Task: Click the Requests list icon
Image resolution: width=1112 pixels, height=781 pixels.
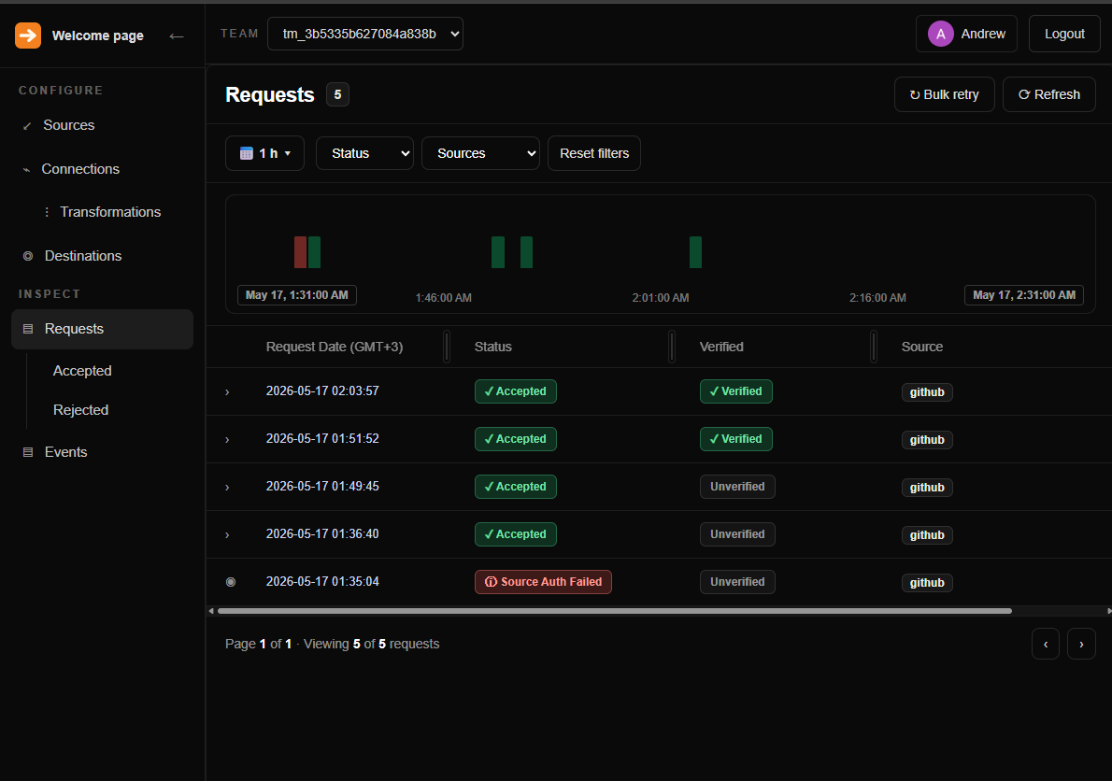Action: [28, 329]
